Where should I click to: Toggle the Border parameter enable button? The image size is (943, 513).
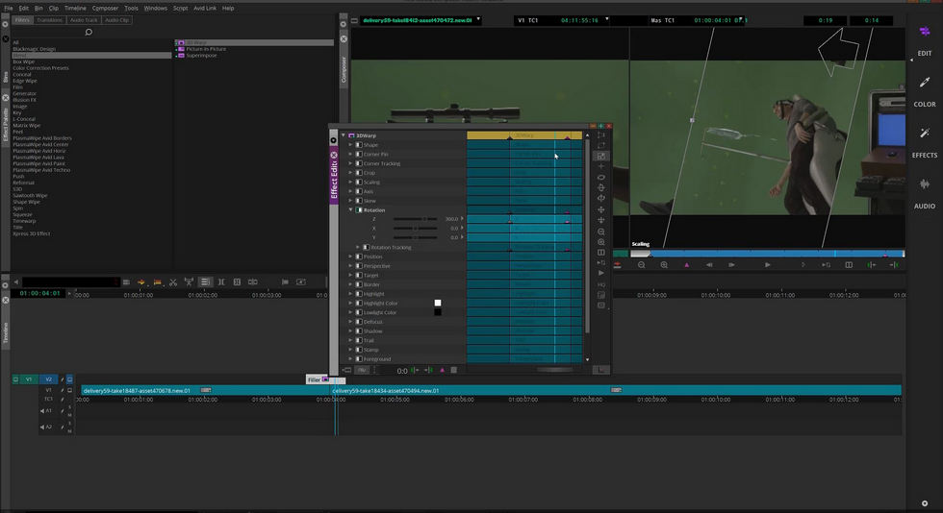pyautogui.click(x=359, y=284)
